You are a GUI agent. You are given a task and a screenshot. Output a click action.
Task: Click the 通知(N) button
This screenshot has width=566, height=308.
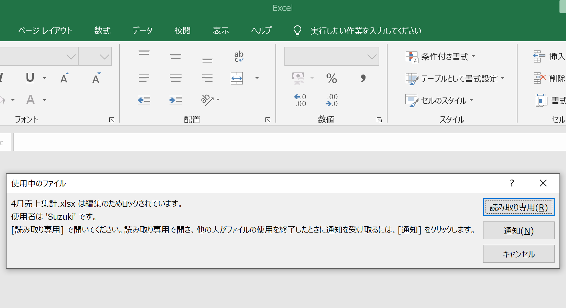point(519,230)
